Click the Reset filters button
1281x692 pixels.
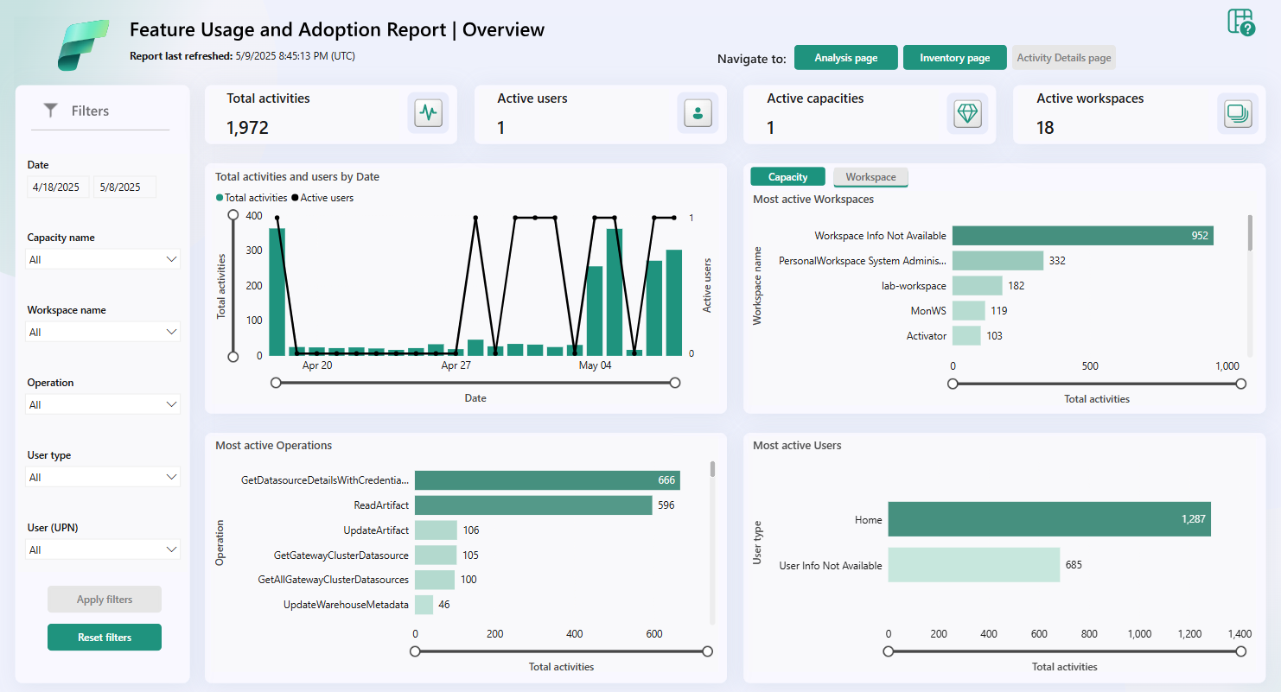pos(104,637)
